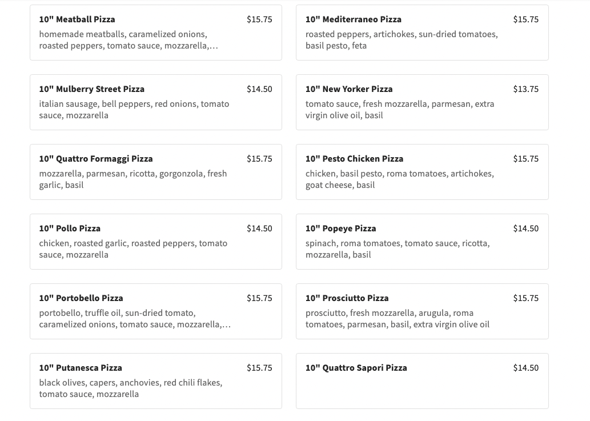590x421 pixels.
Task: Select the 10" Pesto Chicken Pizza title
Action: coord(354,159)
